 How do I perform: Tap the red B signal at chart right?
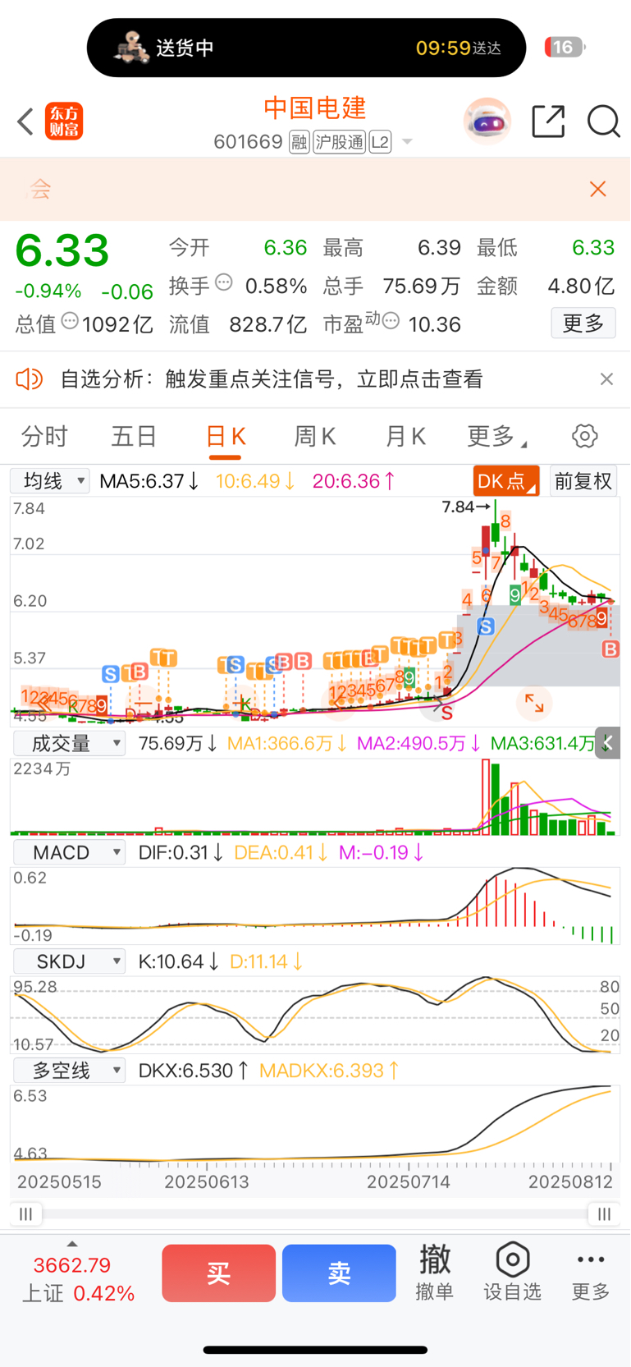click(610, 649)
